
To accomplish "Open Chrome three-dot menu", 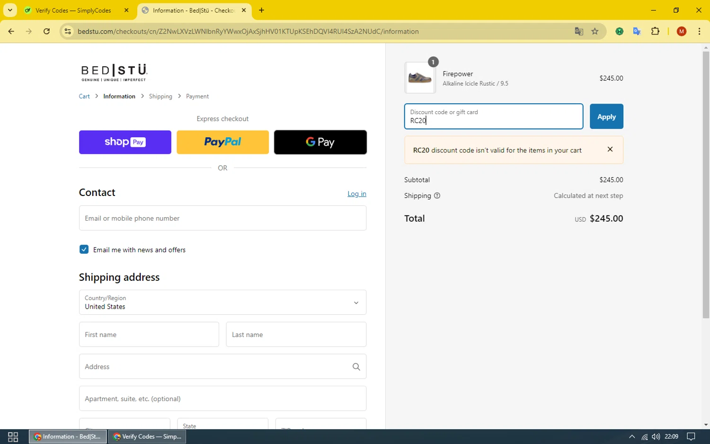I will (x=699, y=31).
